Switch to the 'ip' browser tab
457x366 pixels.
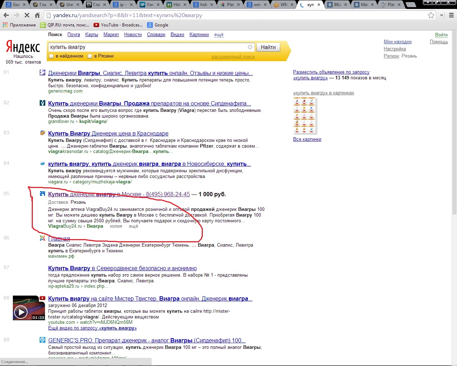tap(122, 5)
